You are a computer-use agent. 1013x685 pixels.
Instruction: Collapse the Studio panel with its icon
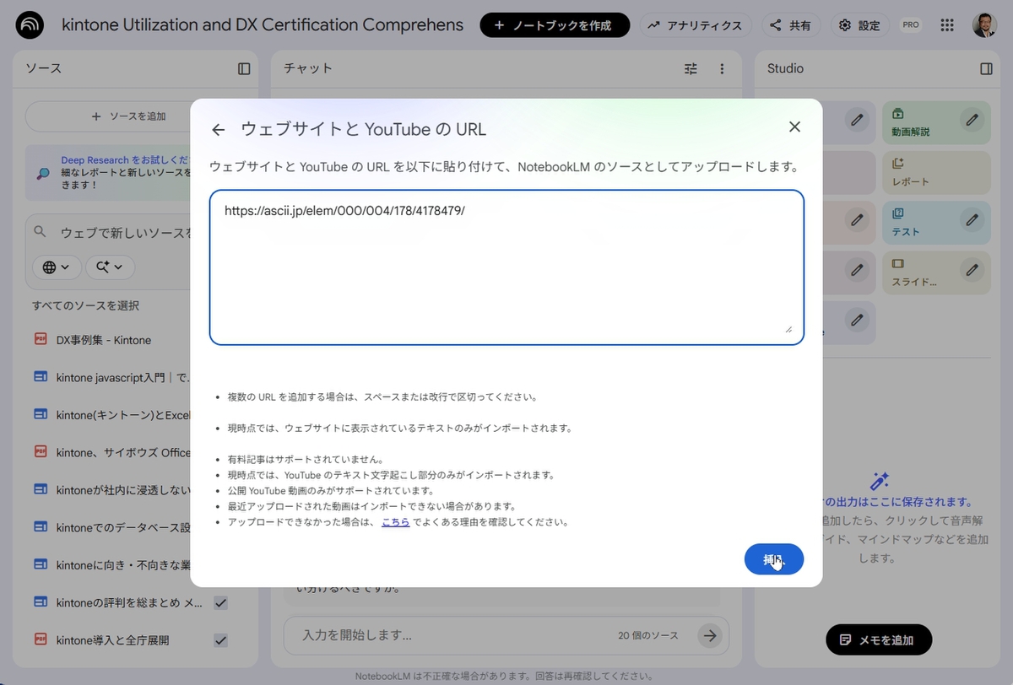tap(986, 68)
